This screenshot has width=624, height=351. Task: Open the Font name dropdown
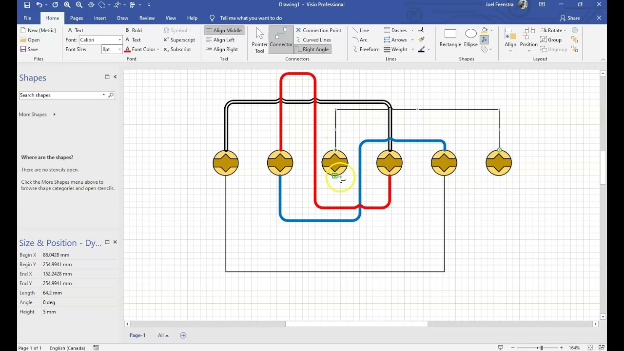click(119, 40)
